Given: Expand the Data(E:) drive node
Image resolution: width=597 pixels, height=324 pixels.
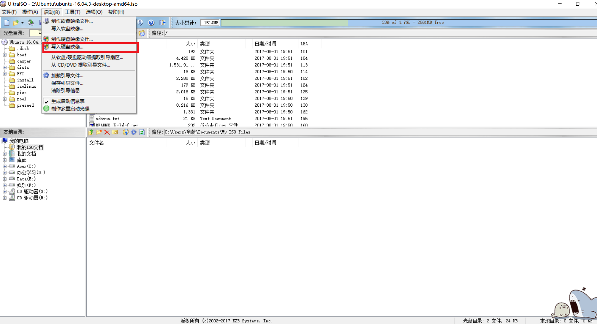Looking at the screenshot, I should pyautogui.click(x=5, y=179).
